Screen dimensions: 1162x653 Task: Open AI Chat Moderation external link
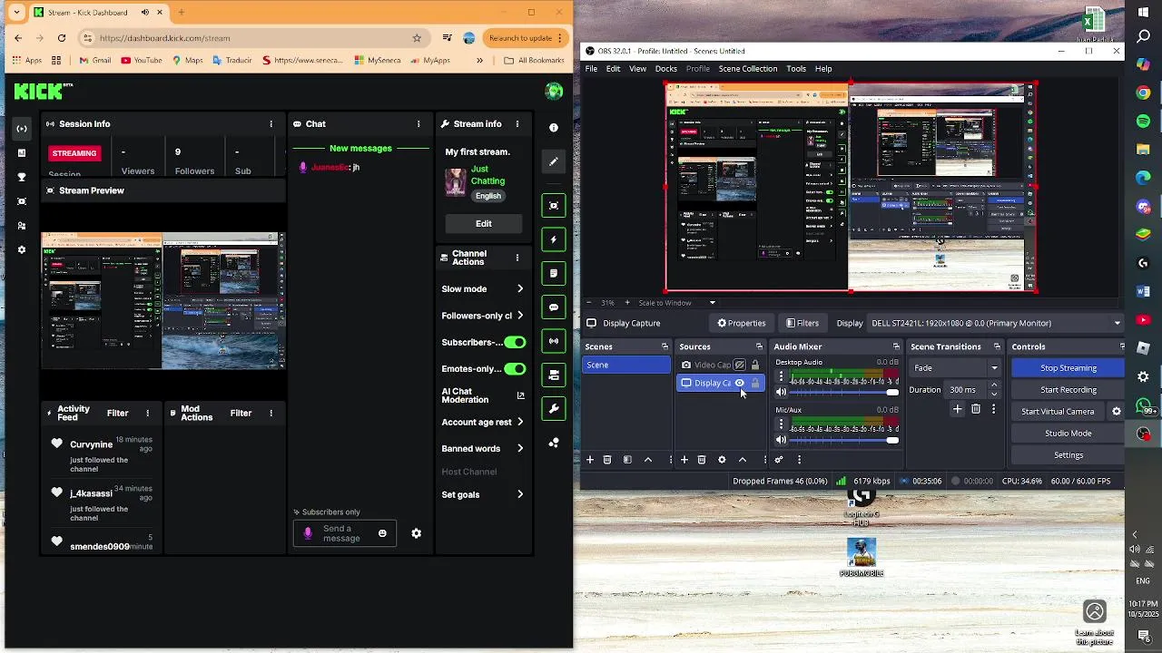coord(520,395)
